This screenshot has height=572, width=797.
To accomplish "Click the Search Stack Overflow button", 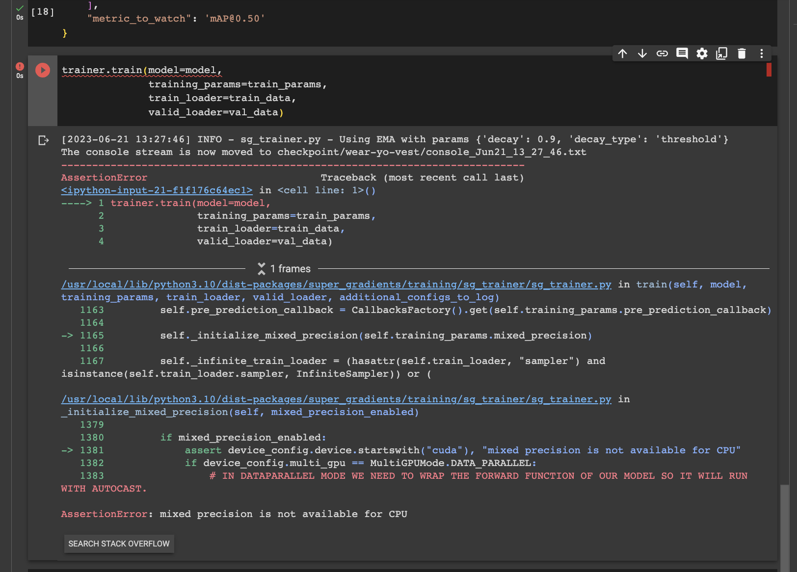I will [x=119, y=544].
